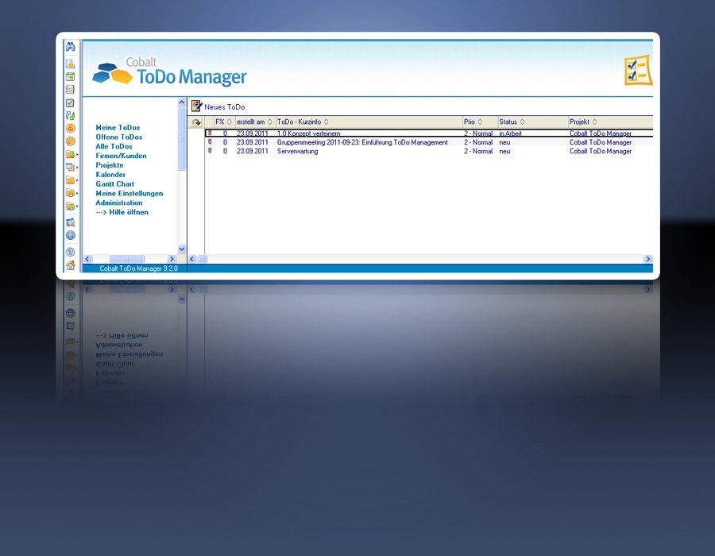Open Meine ToDos in navigation

pos(118,128)
